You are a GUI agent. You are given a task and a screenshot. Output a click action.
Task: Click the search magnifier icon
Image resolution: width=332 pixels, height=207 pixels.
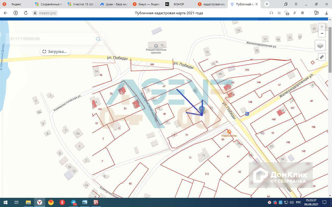pos(98,39)
